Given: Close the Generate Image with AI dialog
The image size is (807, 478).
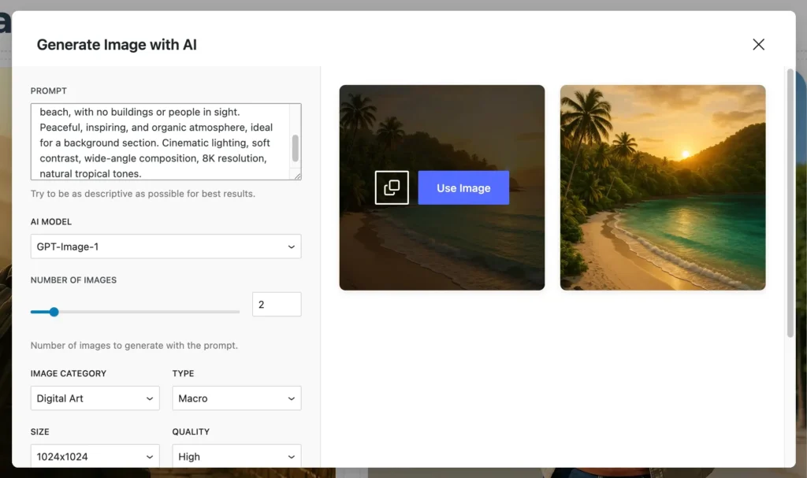Looking at the screenshot, I should 758,45.
